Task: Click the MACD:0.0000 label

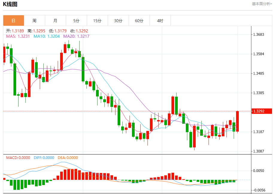Action: click(18, 158)
